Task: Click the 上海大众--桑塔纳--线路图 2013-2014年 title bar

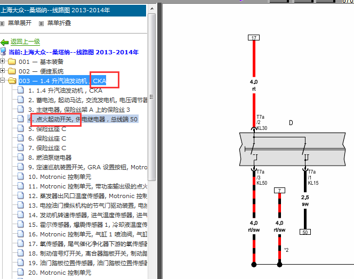Action: tap(73, 10)
